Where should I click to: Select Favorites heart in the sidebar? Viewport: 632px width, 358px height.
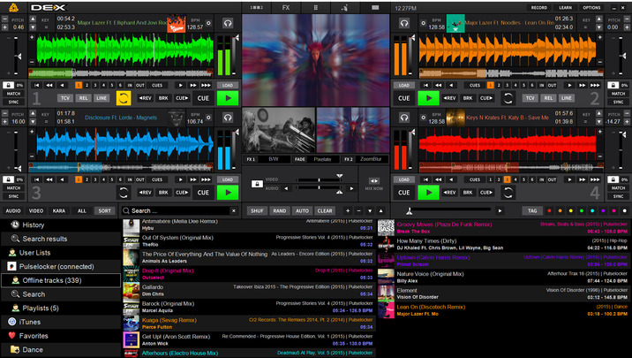[11, 336]
